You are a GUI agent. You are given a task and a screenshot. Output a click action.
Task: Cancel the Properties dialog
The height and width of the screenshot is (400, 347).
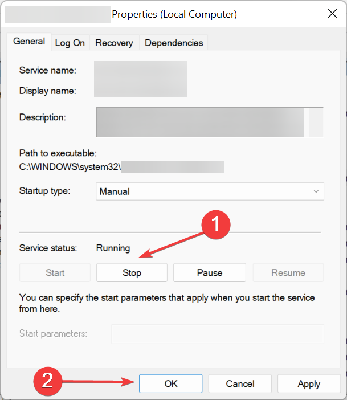(x=240, y=384)
